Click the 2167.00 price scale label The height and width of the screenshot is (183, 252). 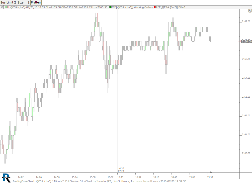246,21
